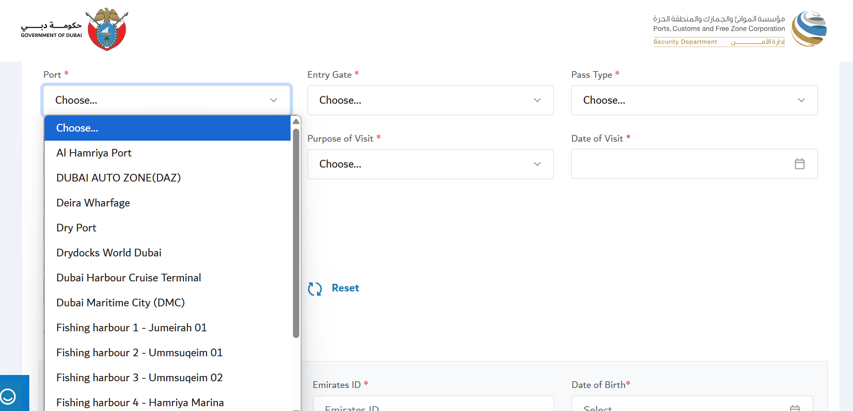
Task: Open the Date of Visit calendar icon
Action: pos(799,164)
